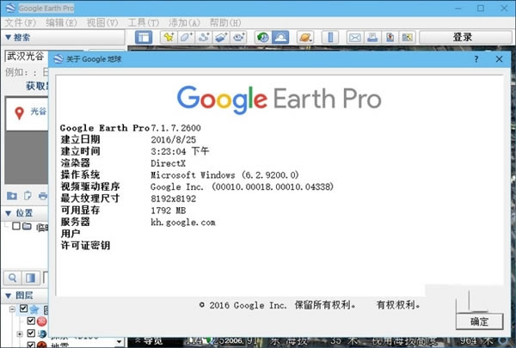Screen dimensions: 516x348
Task: Click the blue star icon in Layers
Action: 34,309
